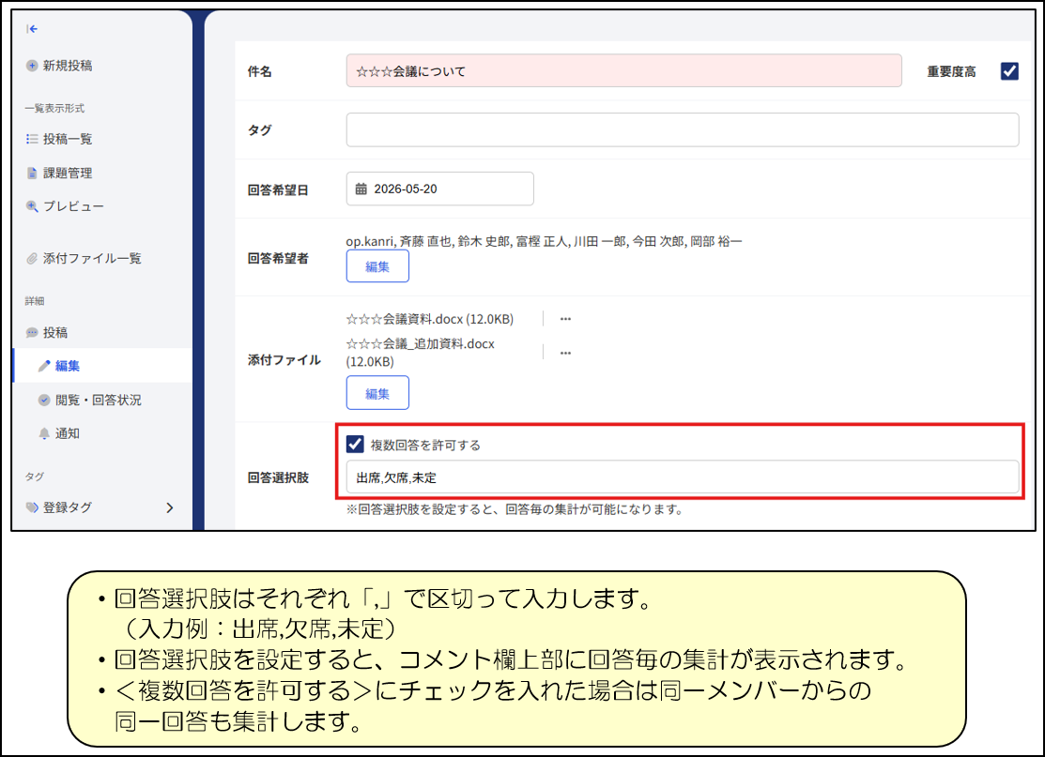Click the 通知 bell icon

(44, 433)
